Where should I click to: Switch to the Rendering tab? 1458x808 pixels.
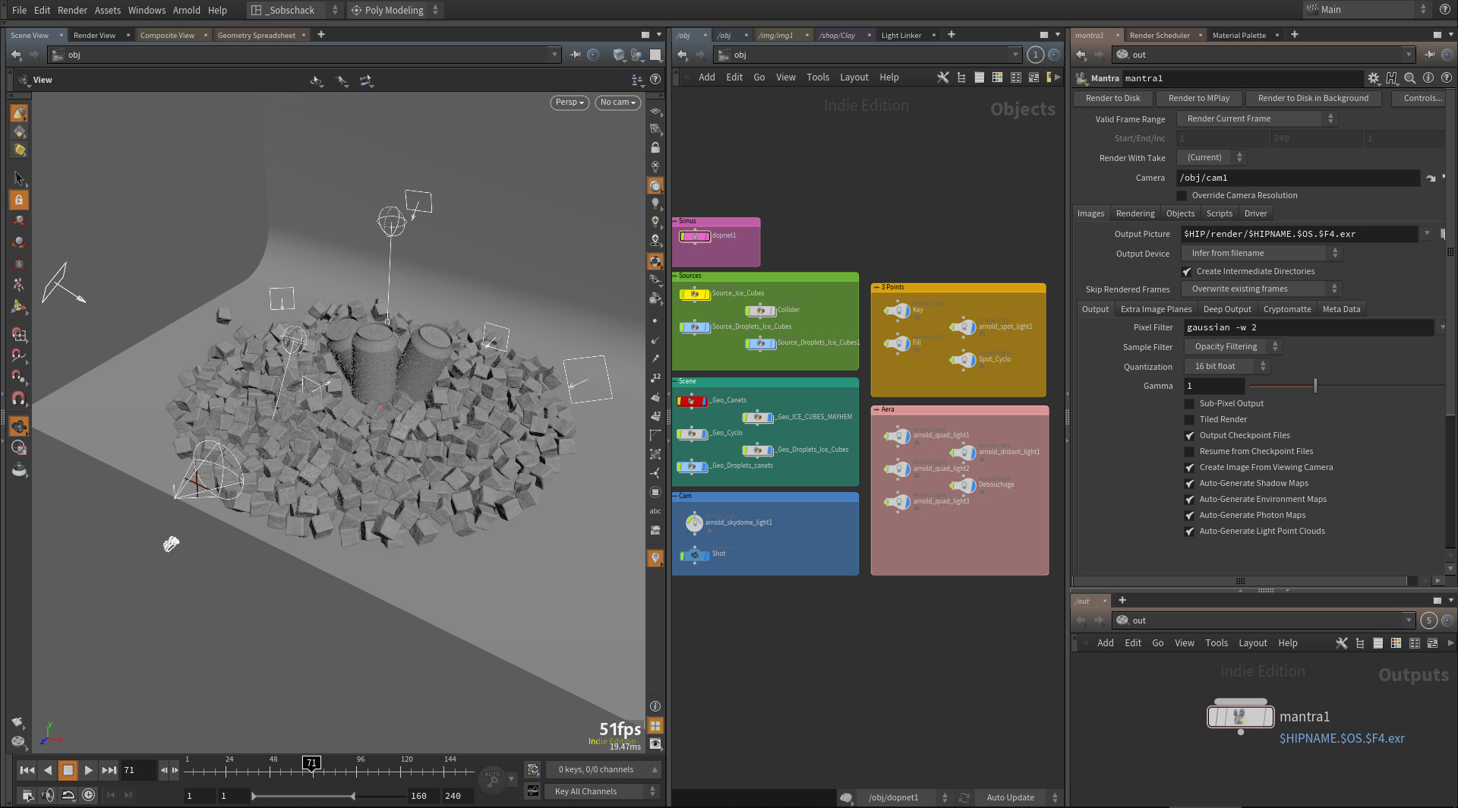[1135, 214]
